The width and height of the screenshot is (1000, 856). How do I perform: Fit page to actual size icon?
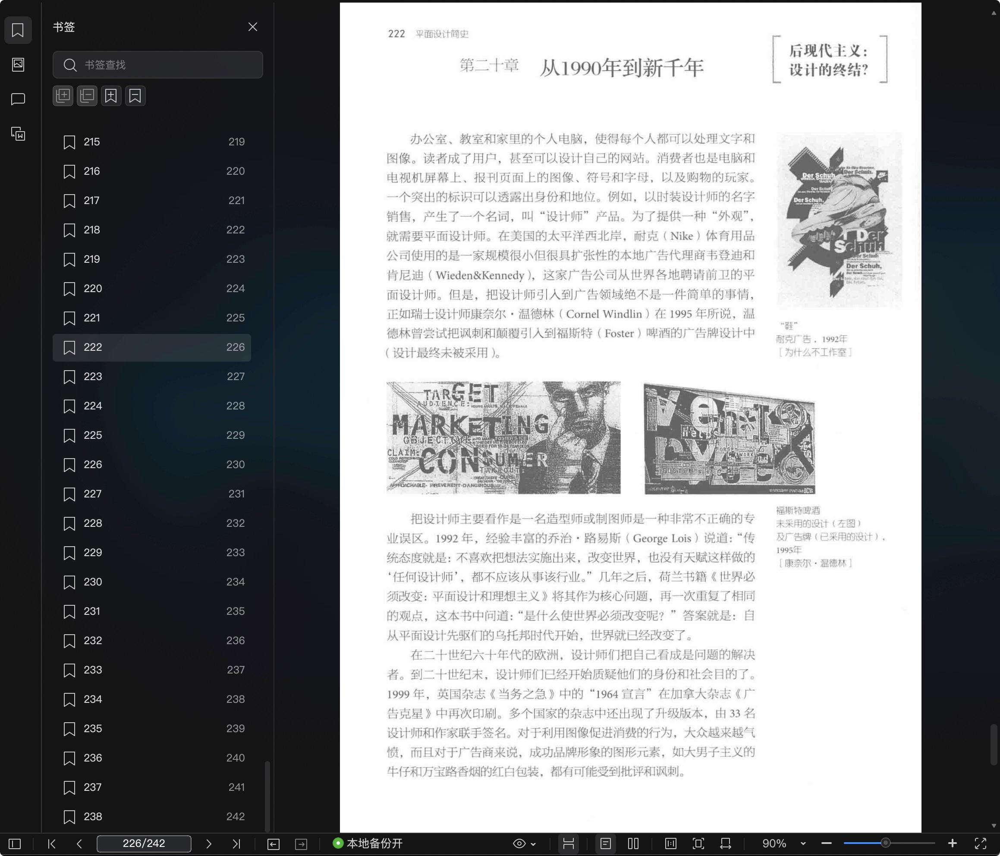[x=670, y=844]
